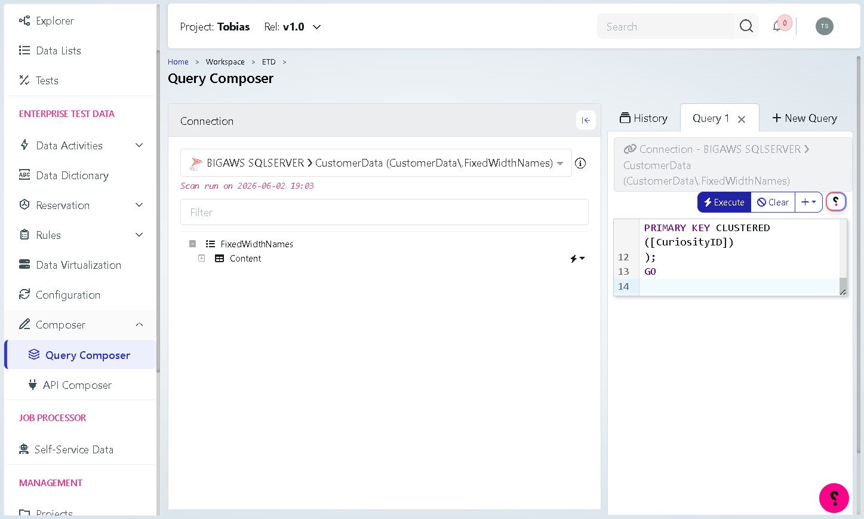Create a New Query
This screenshot has width=864, height=519.
pyautogui.click(x=804, y=118)
